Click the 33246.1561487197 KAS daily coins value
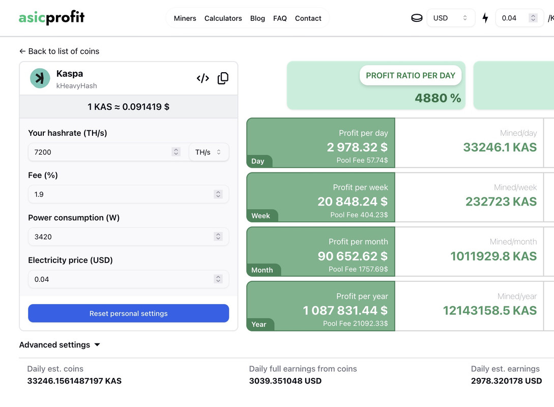 tap(74, 381)
